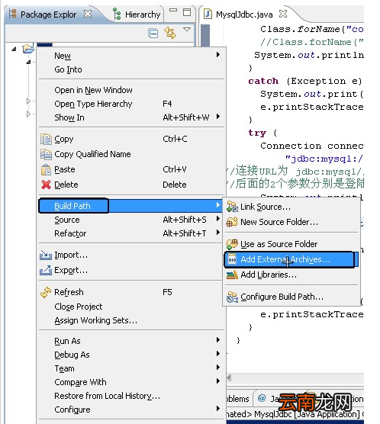Open the Debug As submenu

coord(131,355)
